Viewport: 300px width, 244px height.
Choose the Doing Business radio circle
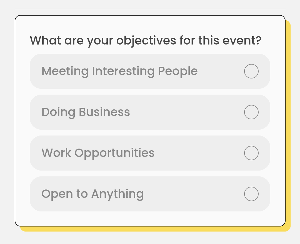point(251,112)
